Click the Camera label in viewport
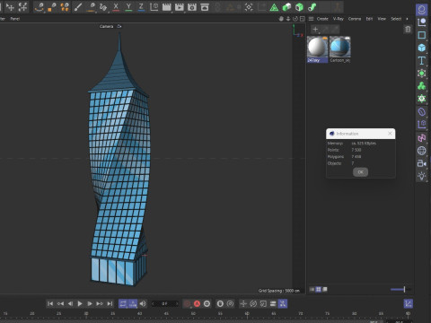 107,26
